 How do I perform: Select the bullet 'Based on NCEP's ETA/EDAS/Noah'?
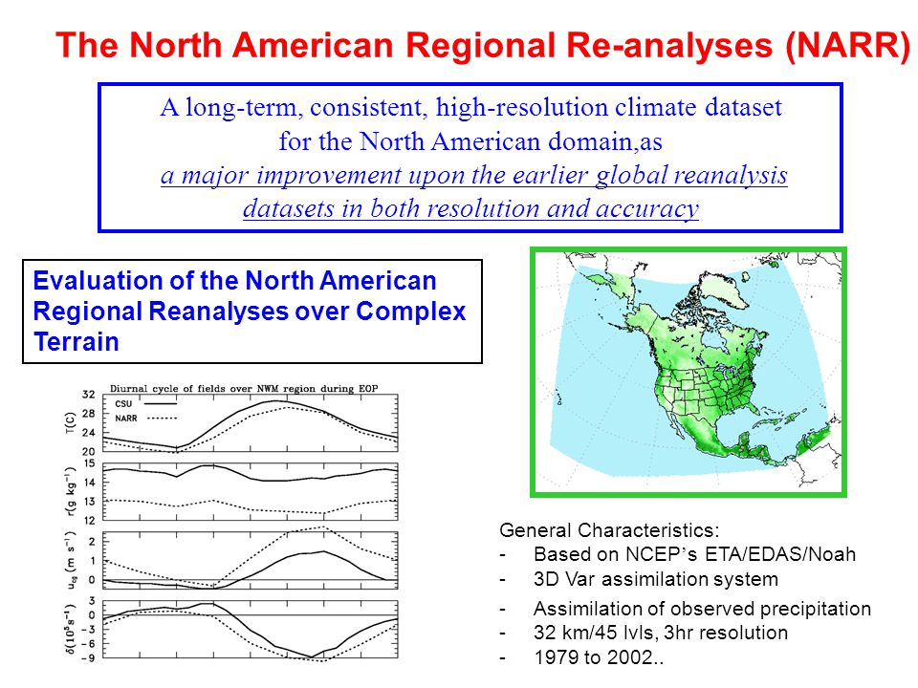(695, 554)
